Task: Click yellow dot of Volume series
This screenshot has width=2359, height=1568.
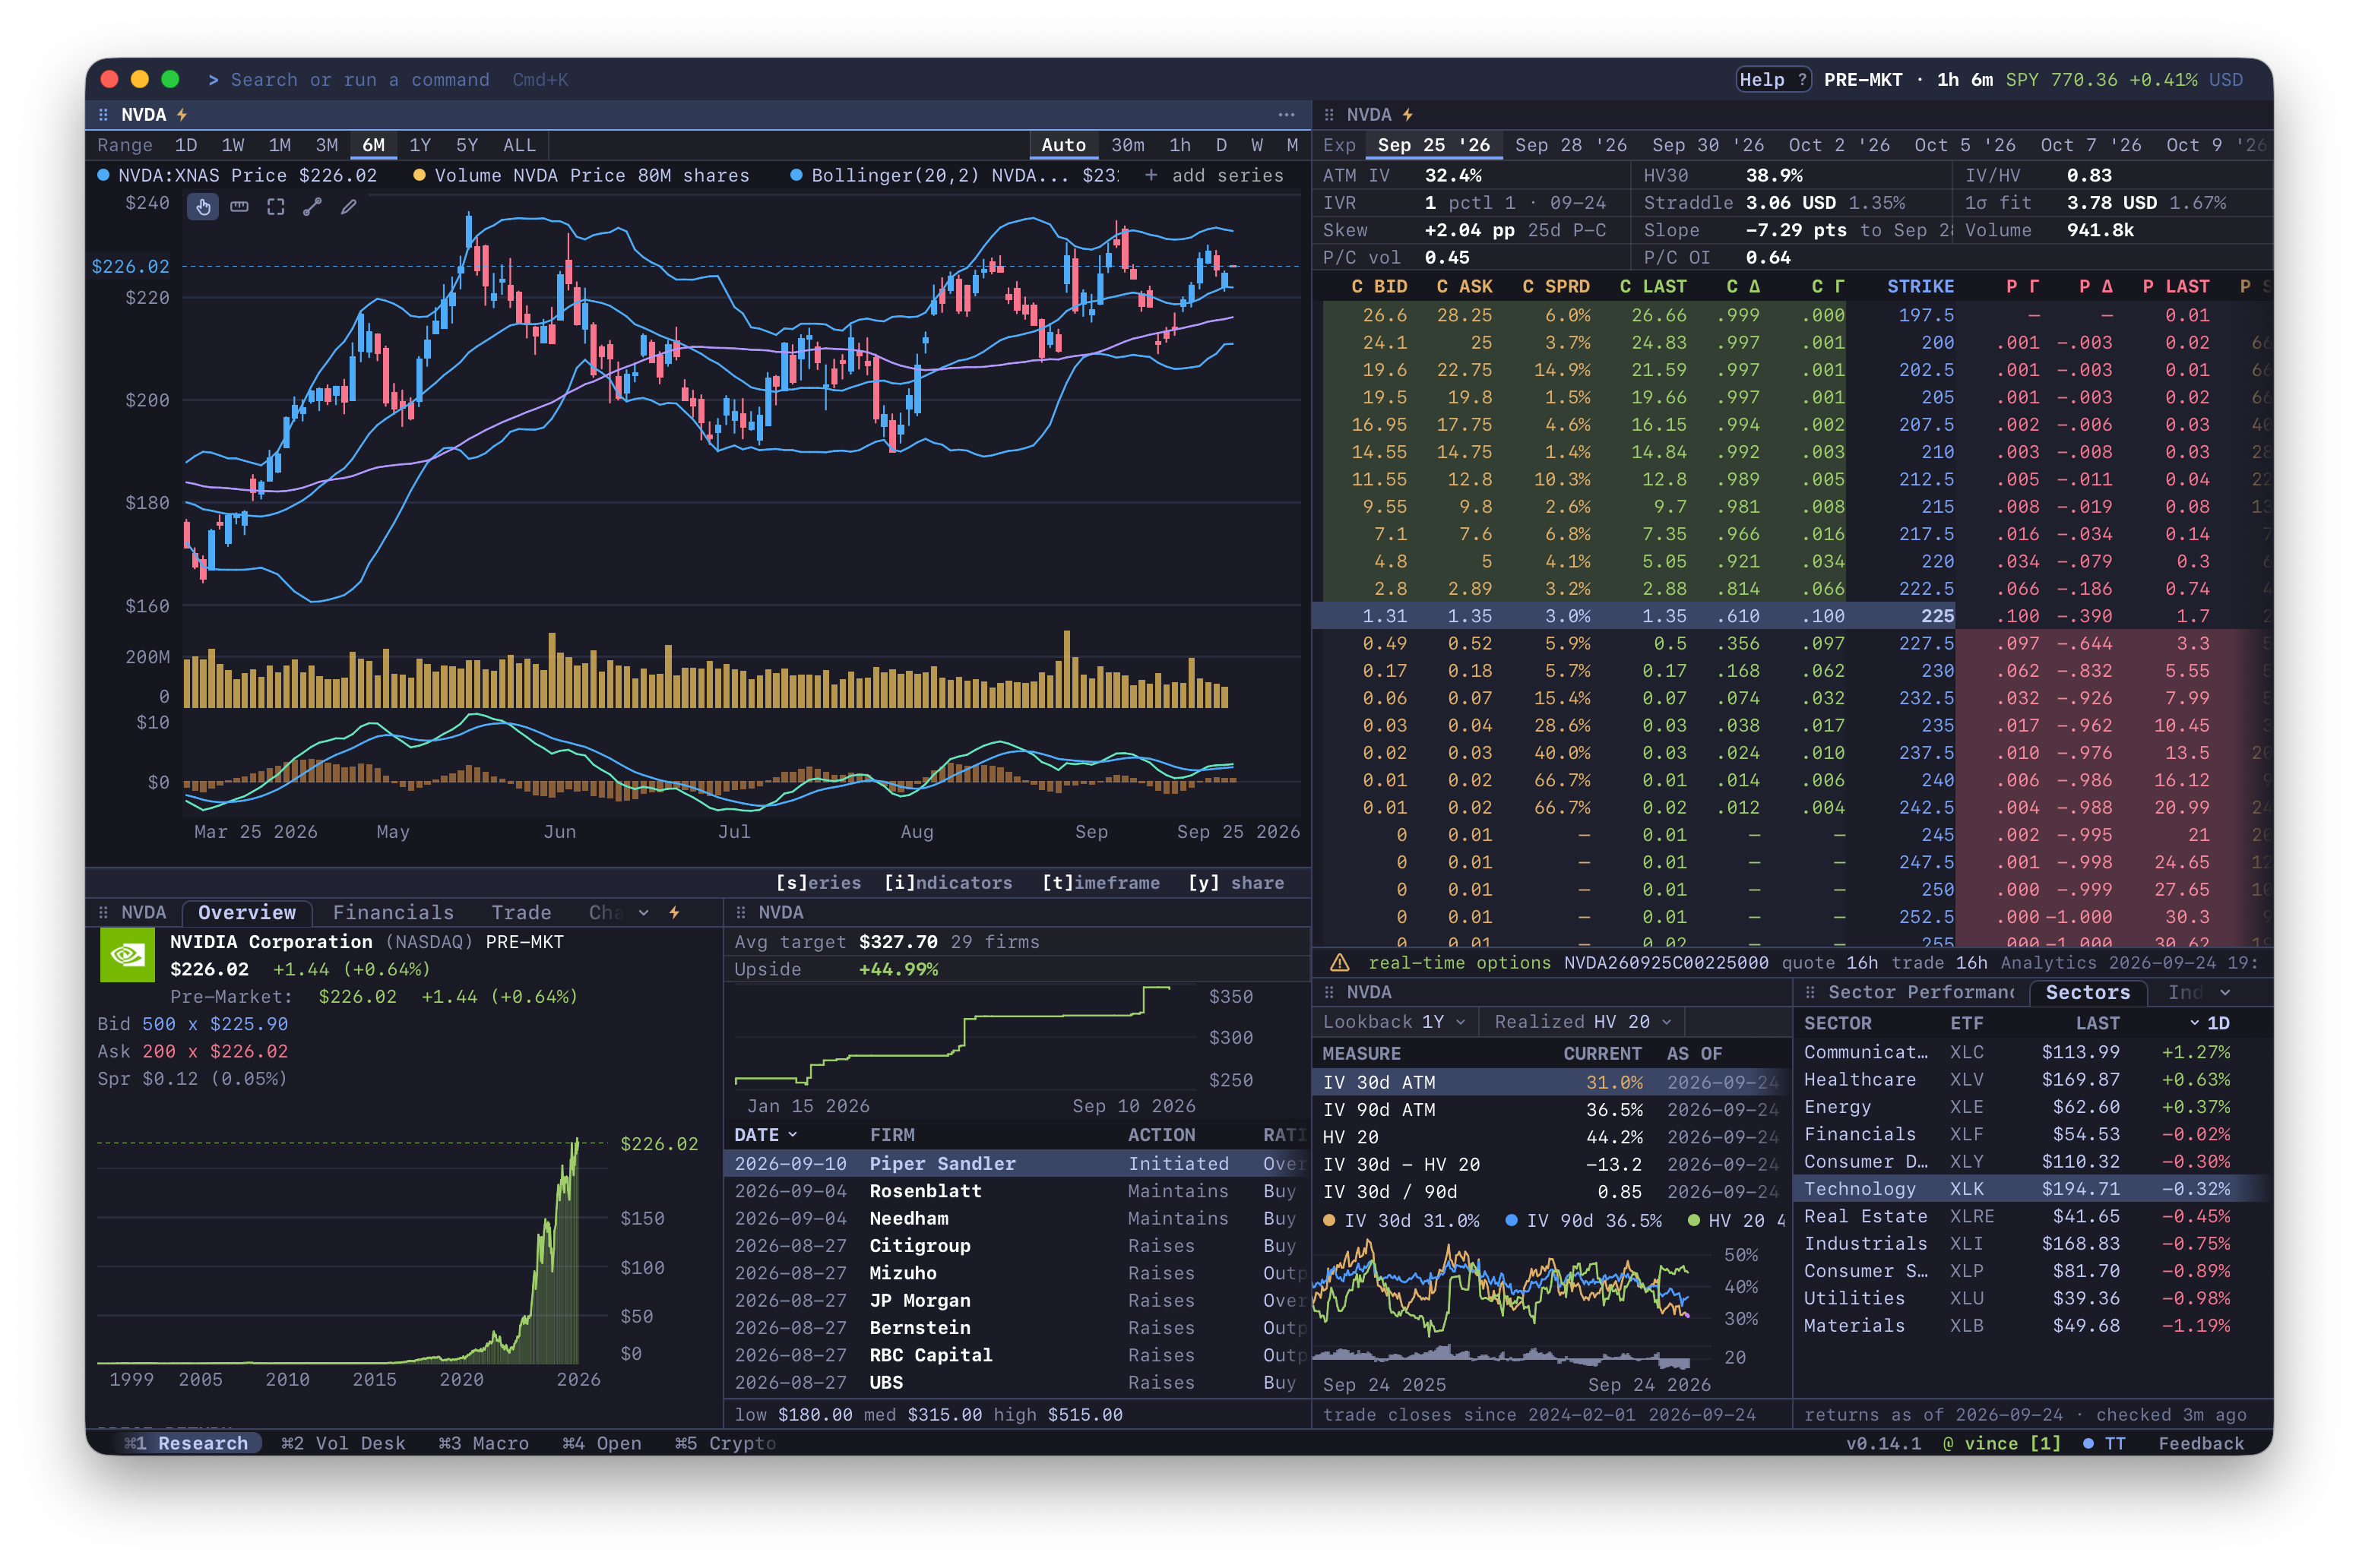Action: point(420,175)
